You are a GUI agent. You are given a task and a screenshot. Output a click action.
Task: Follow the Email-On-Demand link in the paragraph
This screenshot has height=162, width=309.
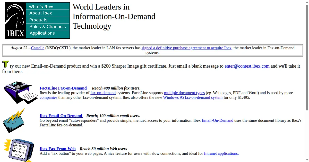(x=217, y=120)
